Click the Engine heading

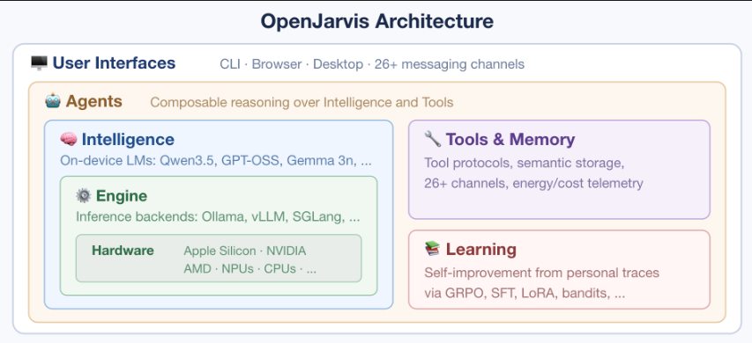(122, 195)
